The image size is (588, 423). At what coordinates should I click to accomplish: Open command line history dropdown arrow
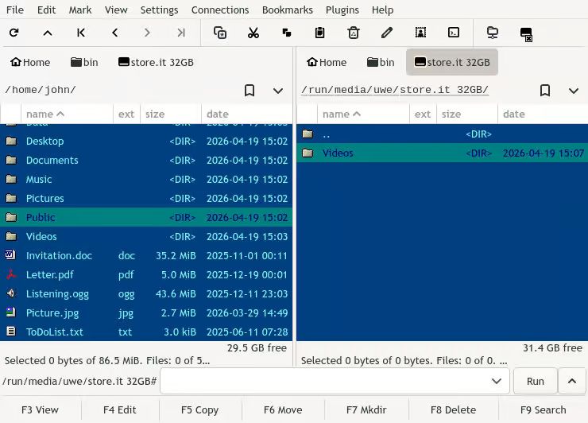497,382
